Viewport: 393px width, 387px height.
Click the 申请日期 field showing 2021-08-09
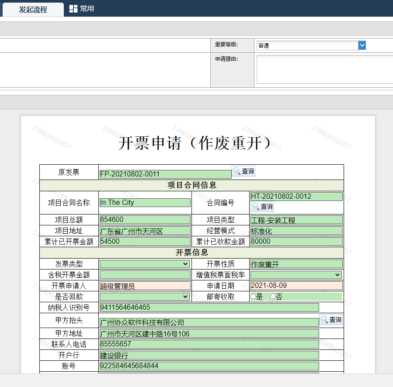296,286
